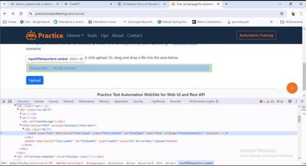Image resolution: width=306 pixels, height=166 pixels.
Task: Open DevTools three-dot customize menu
Action: point(296,101)
